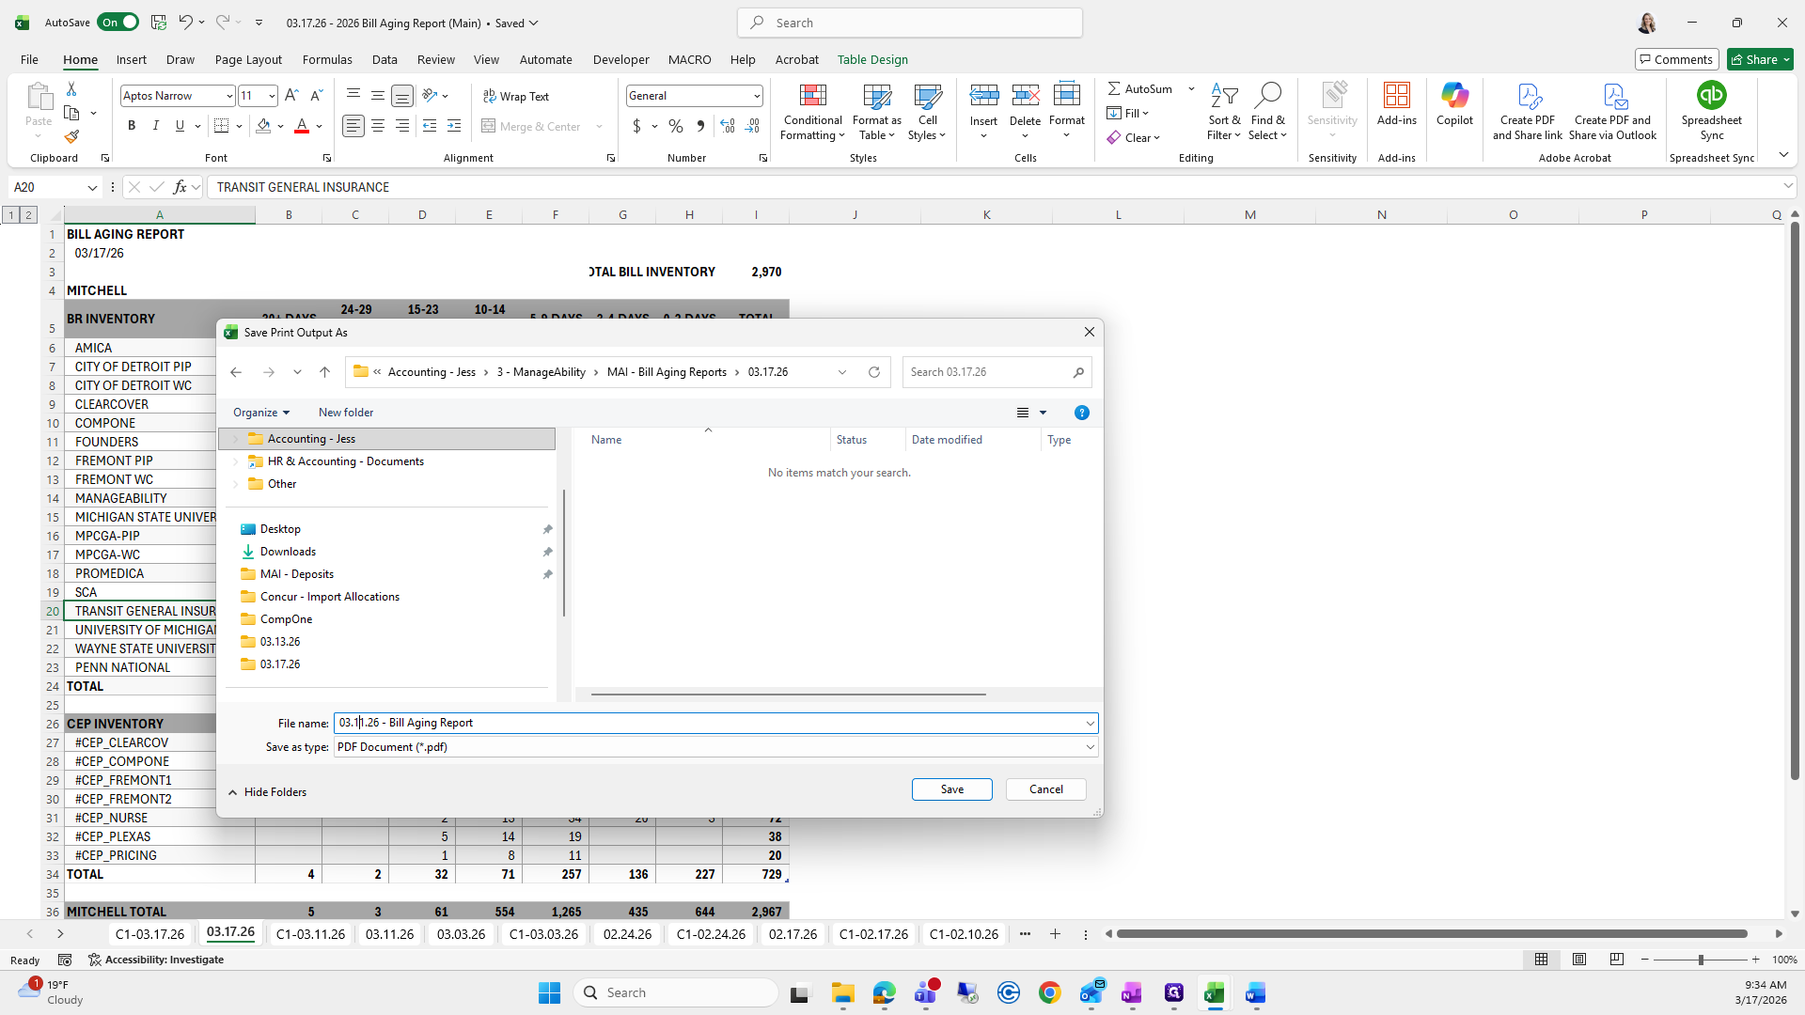Click the Conditional Formatting icon

point(812,96)
